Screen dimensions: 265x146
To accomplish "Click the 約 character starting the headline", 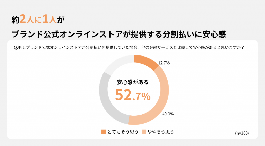I will click(16, 20).
